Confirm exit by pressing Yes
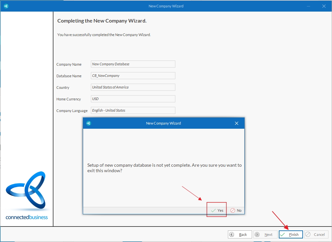The image size is (332, 242). 217,210
